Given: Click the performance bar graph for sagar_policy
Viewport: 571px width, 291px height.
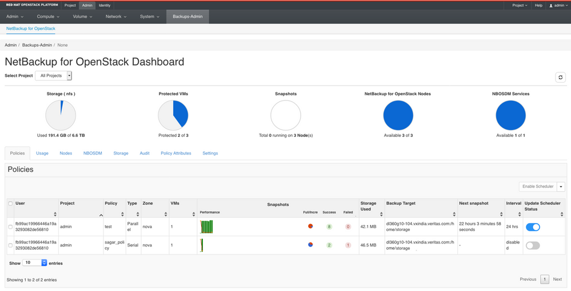Looking at the screenshot, I should [201, 245].
